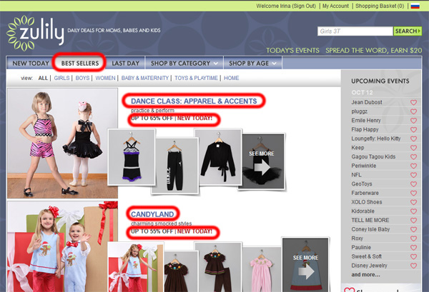The height and width of the screenshot is (292, 429).
Task: Open the Dance Class girls main photo
Action: coord(62,143)
